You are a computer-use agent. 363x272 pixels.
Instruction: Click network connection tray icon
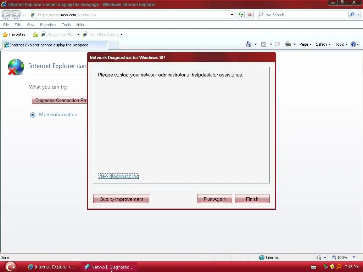pos(326,267)
